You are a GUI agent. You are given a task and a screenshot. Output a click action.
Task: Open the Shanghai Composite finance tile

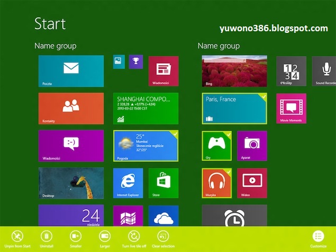click(146, 109)
